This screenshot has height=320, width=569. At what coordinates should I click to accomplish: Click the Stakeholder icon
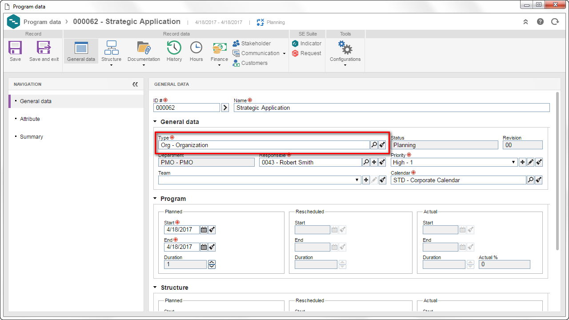(236, 44)
